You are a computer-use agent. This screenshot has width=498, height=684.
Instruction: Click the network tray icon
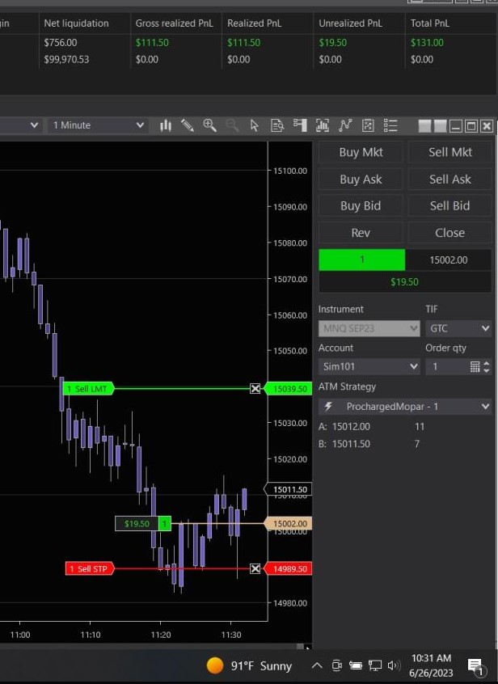(375, 665)
